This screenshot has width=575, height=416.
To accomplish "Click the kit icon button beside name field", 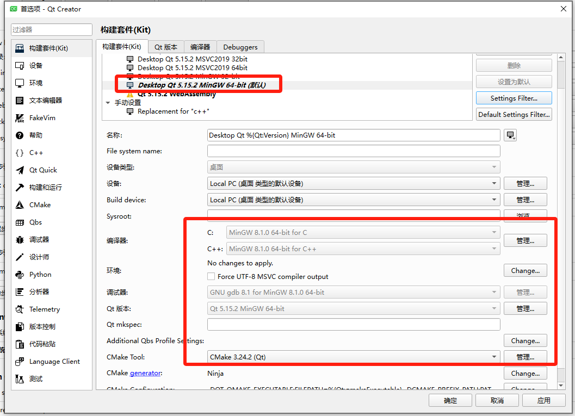I will pos(510,135).
